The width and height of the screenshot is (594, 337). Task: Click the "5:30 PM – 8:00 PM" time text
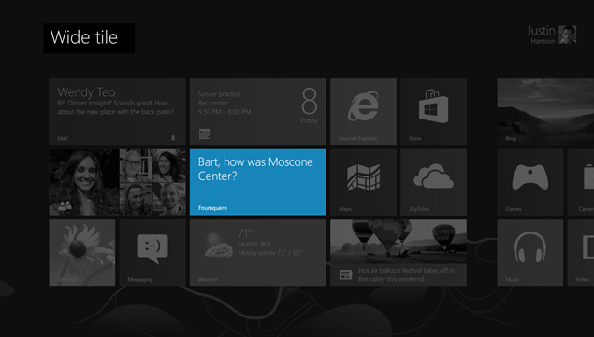pos(225,112)
